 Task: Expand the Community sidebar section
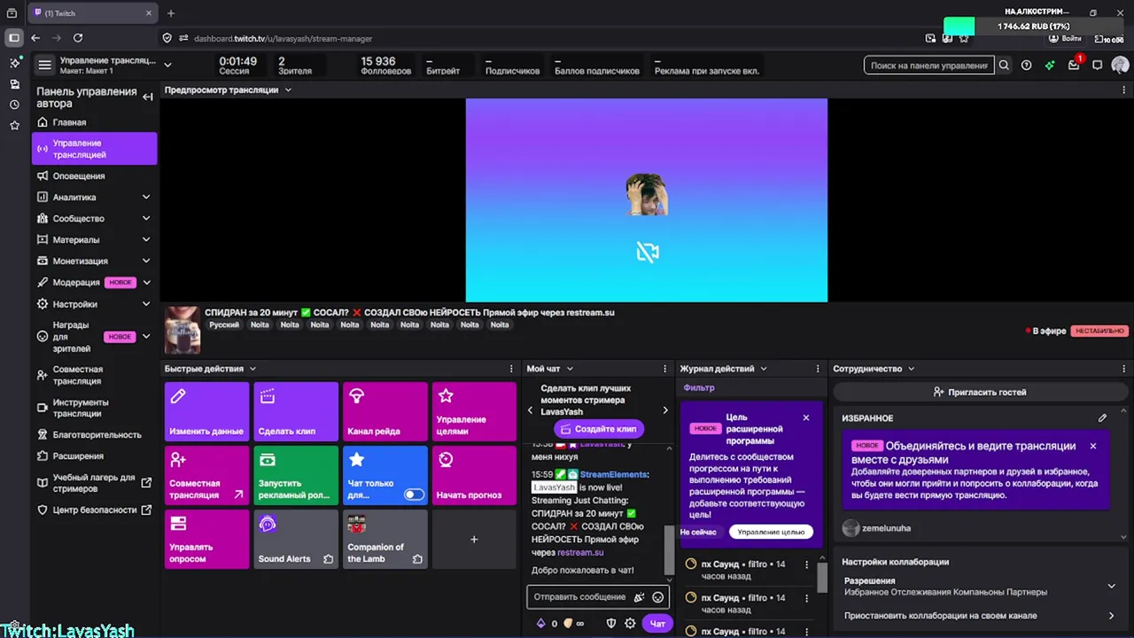pyautogui.click(x=146, y=218)
